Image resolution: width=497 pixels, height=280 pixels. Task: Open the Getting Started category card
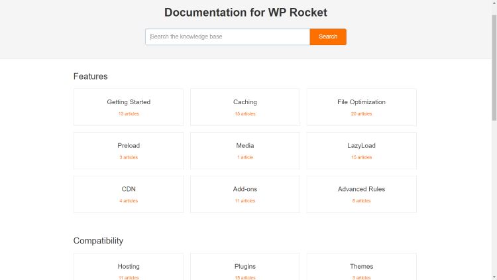pyautogui.click(x=129, y=107)
